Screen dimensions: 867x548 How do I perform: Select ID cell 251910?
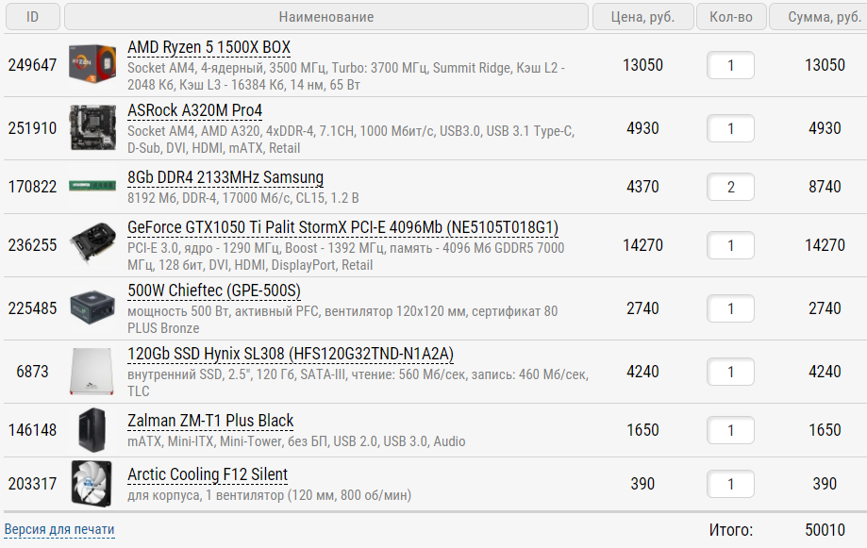tap(33, 128)
